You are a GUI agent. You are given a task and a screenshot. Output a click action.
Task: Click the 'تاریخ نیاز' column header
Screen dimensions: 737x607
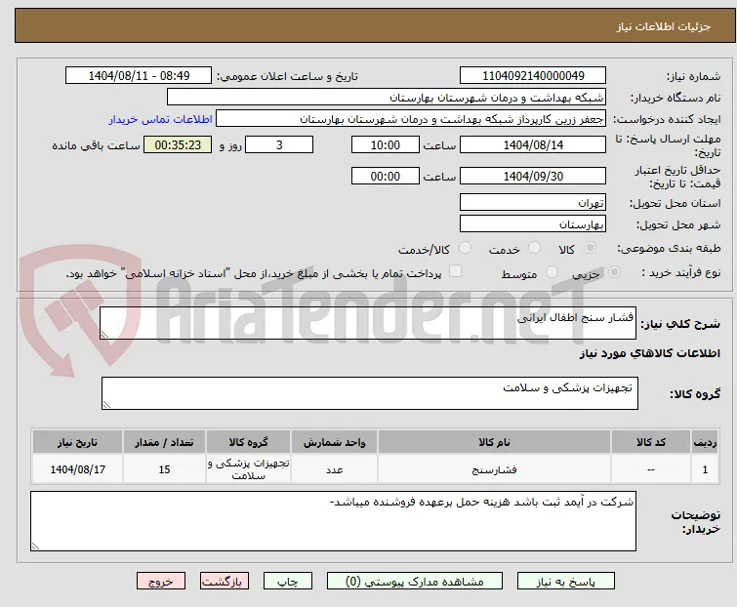coord(77,442)
